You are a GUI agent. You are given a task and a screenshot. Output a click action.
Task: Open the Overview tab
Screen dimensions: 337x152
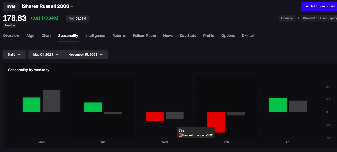(x=11, y=36)
